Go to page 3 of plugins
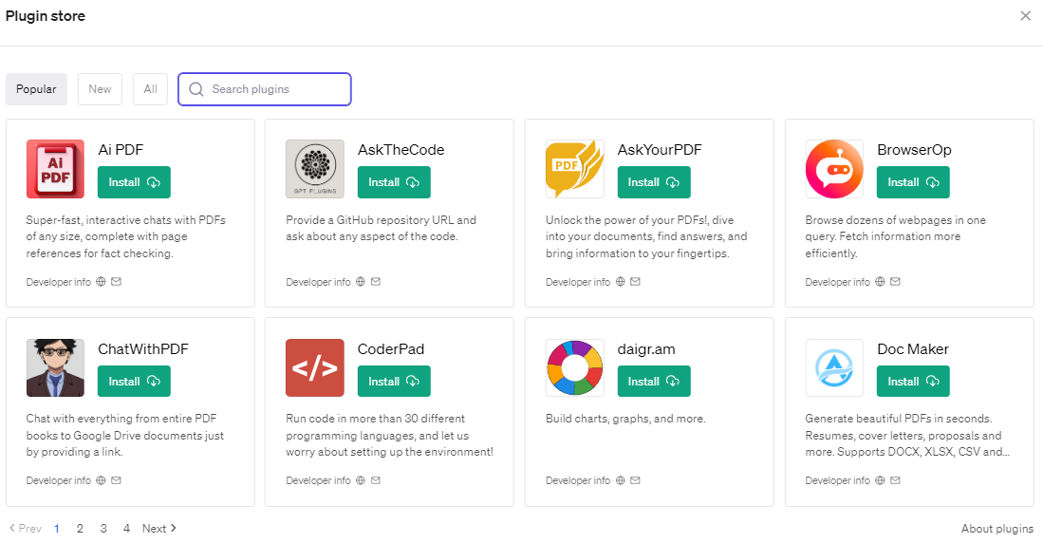 (103, 529)
